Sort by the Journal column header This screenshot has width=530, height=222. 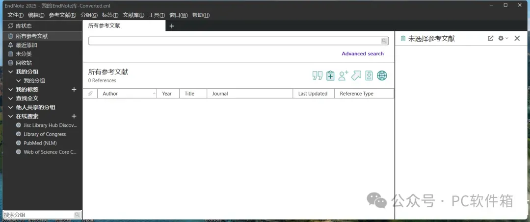(250, 94)
